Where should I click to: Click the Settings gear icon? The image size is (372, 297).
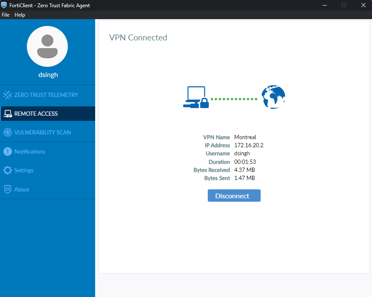(x=8, y=170)
